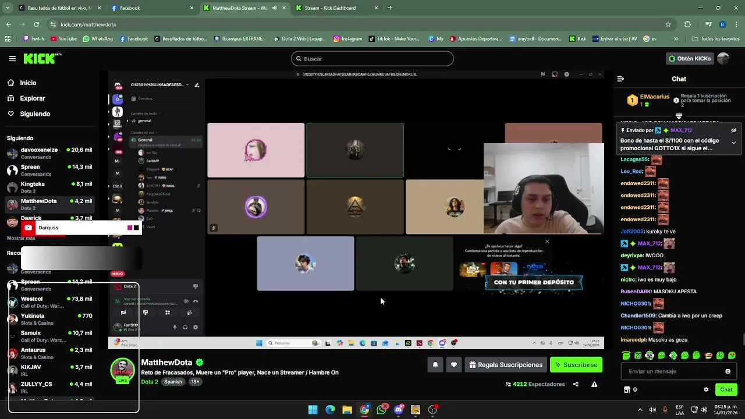Image resolution: width=745 pixels, height=419 pixels.
Task: Show hidden system tray icons
Action: coord(640,410)
